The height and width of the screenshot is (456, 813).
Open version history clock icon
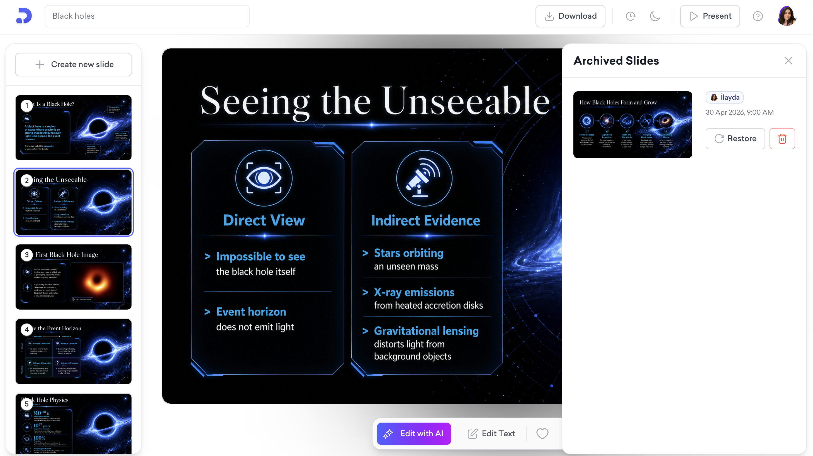coord(631,16)
